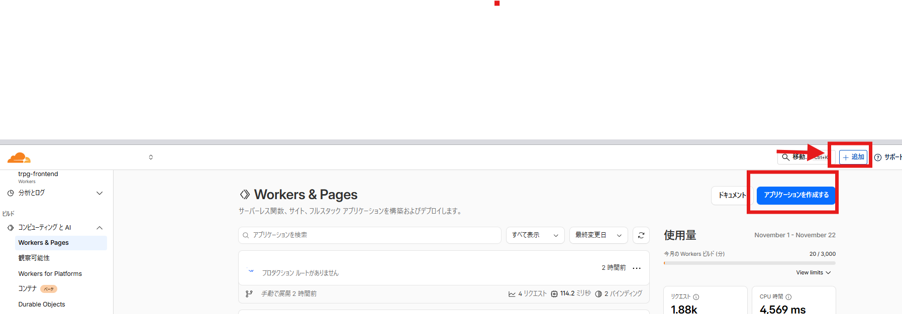Open Workers for Platforms in sidebar

pyautogui.click(x=50, y=274)
